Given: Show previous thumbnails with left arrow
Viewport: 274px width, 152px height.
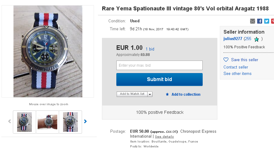Looking at the screenshot, I should 9,121.
